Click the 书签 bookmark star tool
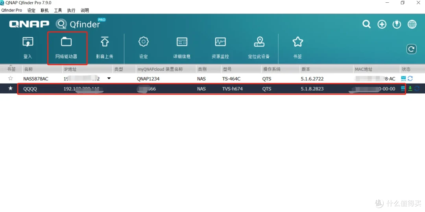Viewport: 425px width, 212px height. tap(297, 48)
